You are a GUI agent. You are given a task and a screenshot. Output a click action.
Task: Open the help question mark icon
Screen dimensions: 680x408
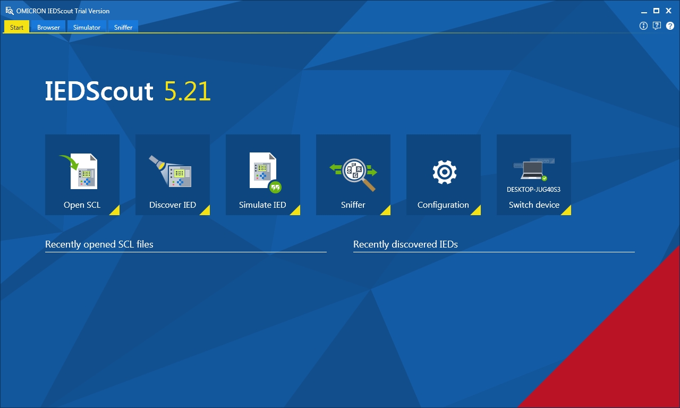pyautogui.click(x=670, y=25)
